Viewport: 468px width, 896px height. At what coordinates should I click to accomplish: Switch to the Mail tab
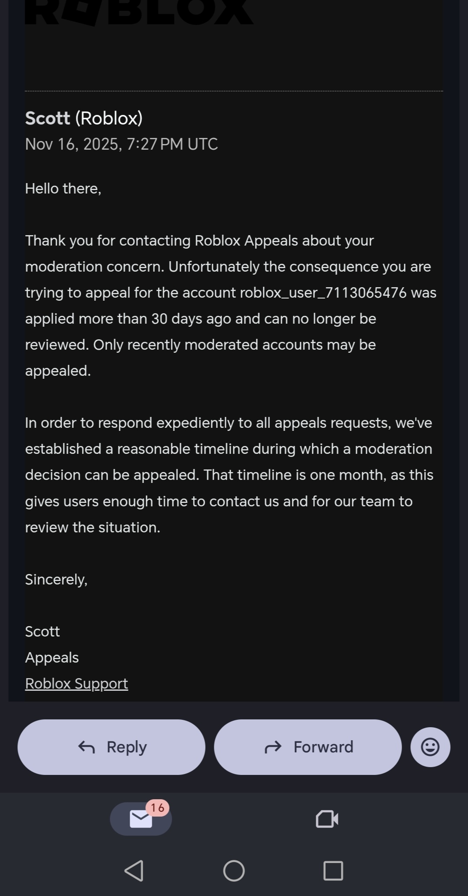pyautogui.click(x=141, y=819)
